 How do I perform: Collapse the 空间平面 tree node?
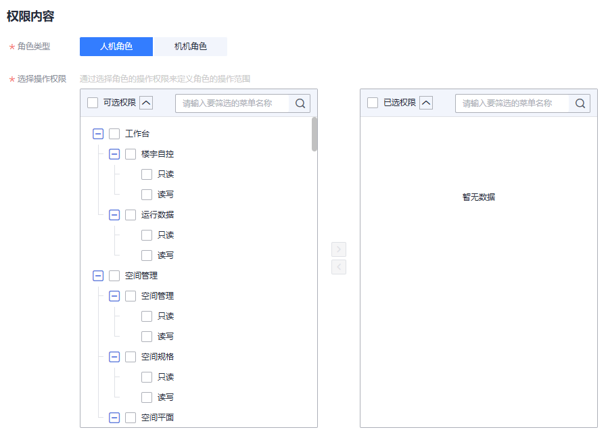(114, 418)
